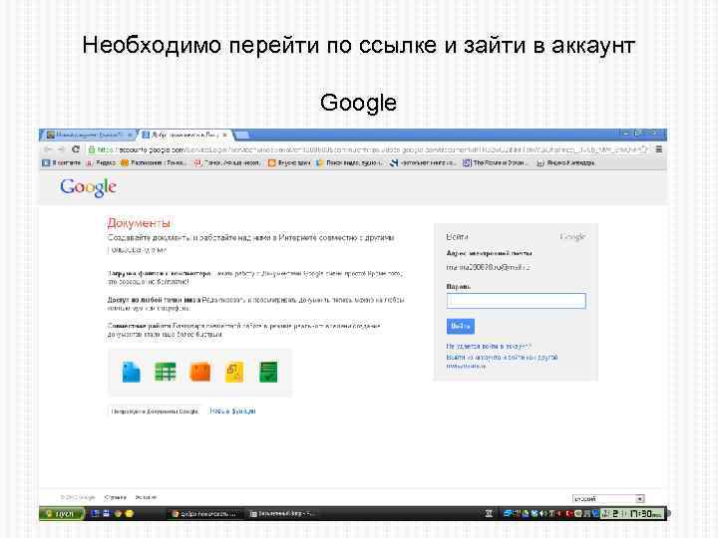718x538 pixels.
Task: Click the 'Справка' footer link
Action: [x=115, y=497]
